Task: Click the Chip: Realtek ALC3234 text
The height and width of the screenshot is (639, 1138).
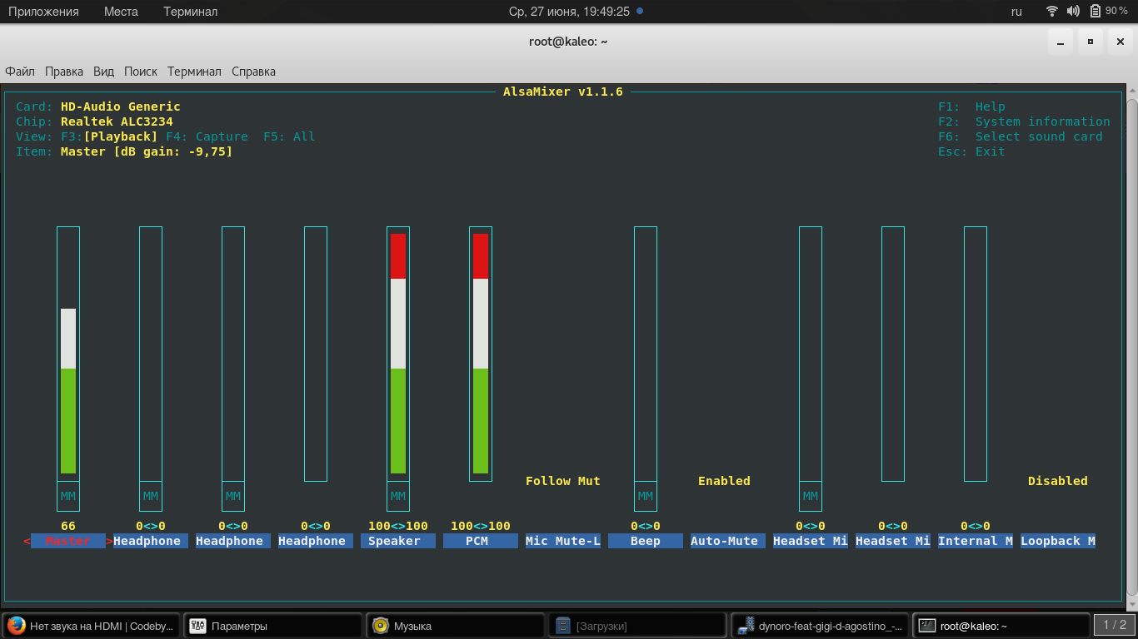Action: (x=94, y=121)
